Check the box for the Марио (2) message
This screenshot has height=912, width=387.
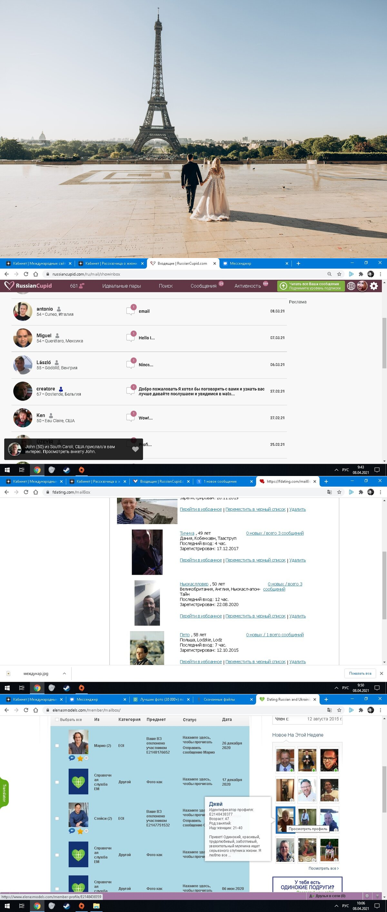[57, 746]
